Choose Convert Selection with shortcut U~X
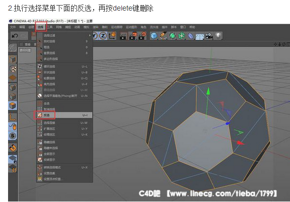Image resolution: width=290 pixels, height=202 pixels. pos(64,167)
